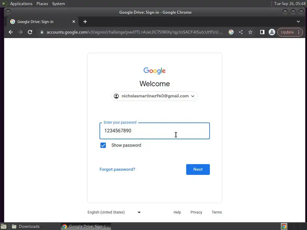
Task: Select the Google Drive: Sign-in tab
Action: (x=43, y=22)
